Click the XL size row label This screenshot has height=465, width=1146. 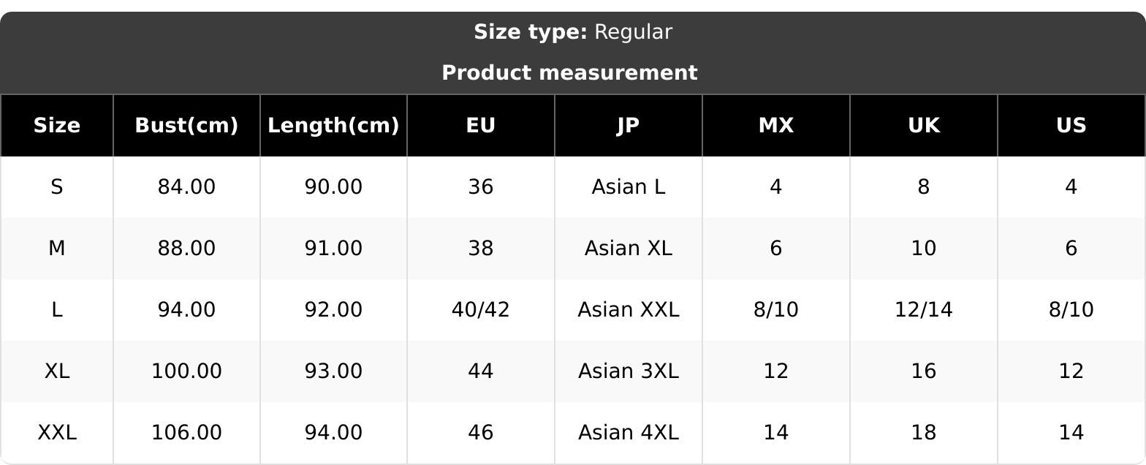click(56, 371)
